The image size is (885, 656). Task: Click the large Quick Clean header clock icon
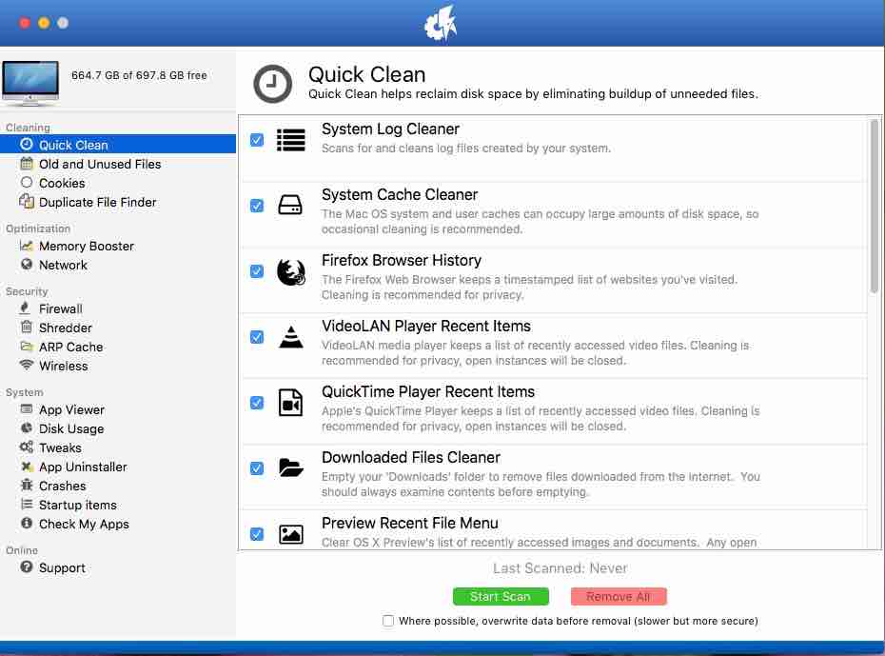click(272, 84)
